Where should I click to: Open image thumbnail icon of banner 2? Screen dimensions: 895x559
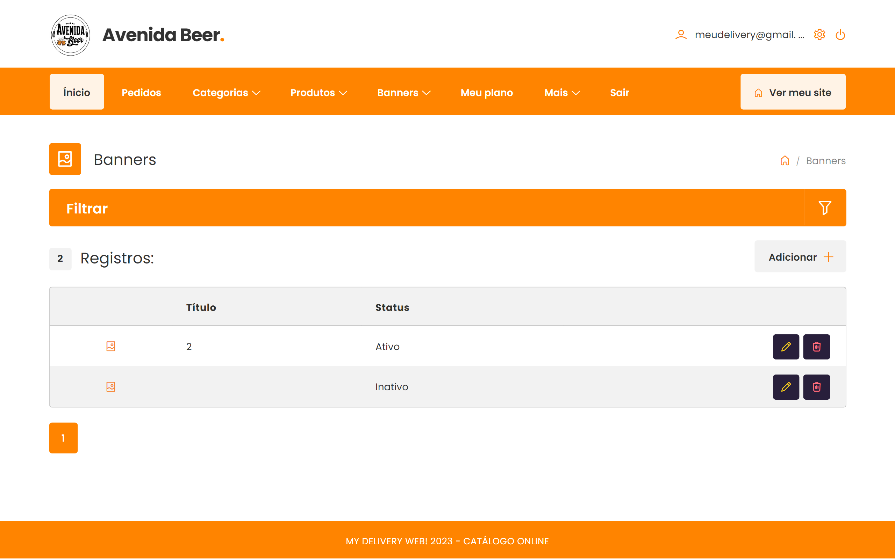coord(110,347)
